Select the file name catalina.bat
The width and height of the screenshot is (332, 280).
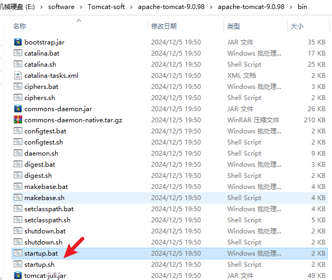(x=42, y=53)
